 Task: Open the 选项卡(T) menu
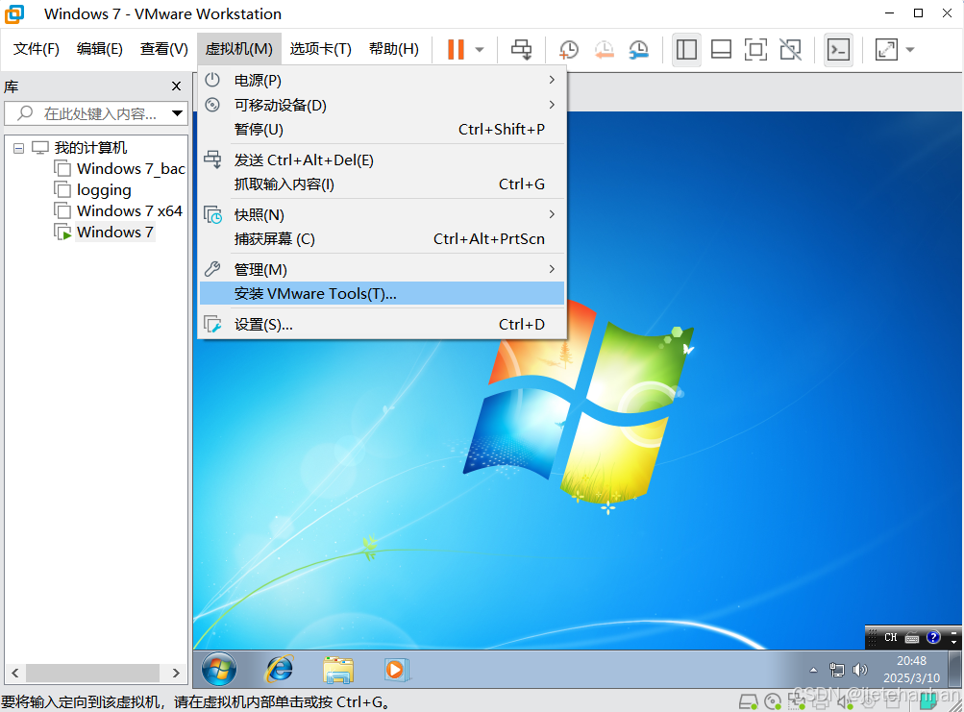pos(321,49)
